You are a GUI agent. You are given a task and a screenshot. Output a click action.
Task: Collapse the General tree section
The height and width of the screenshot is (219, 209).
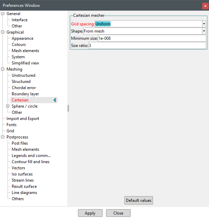click(x=3, y=14)
